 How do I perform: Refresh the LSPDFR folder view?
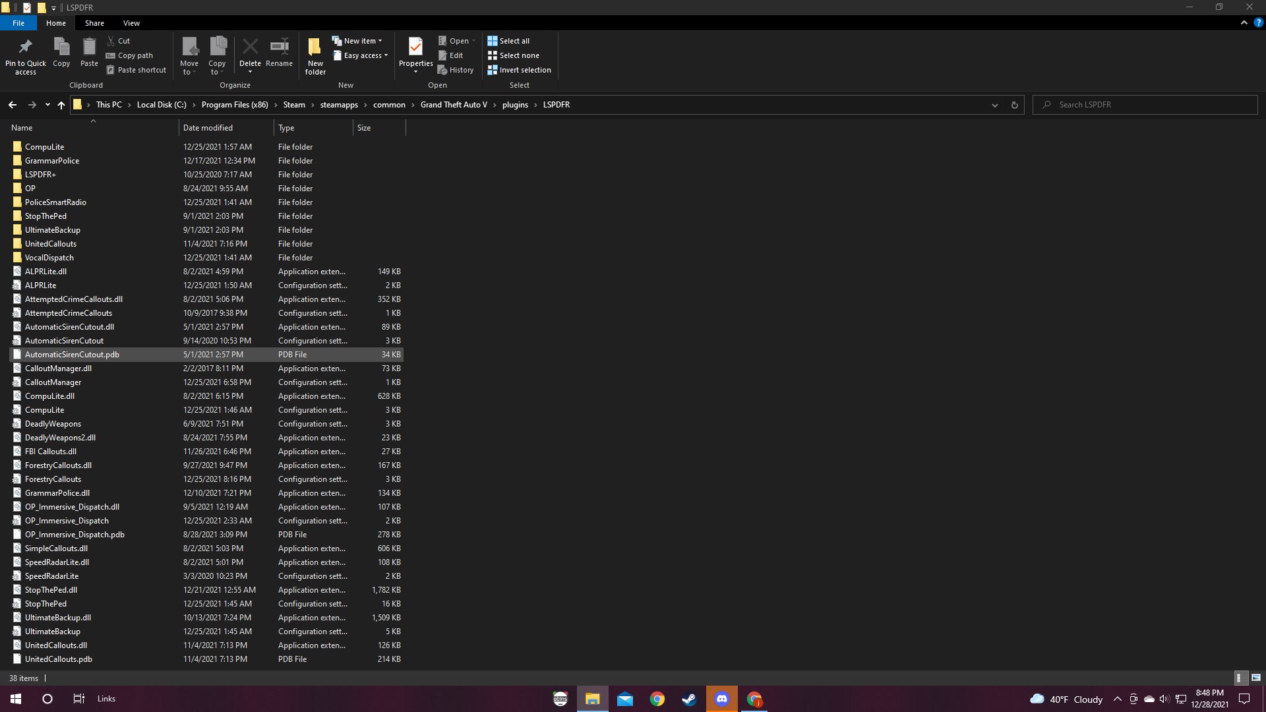[x=1014, y=105]
